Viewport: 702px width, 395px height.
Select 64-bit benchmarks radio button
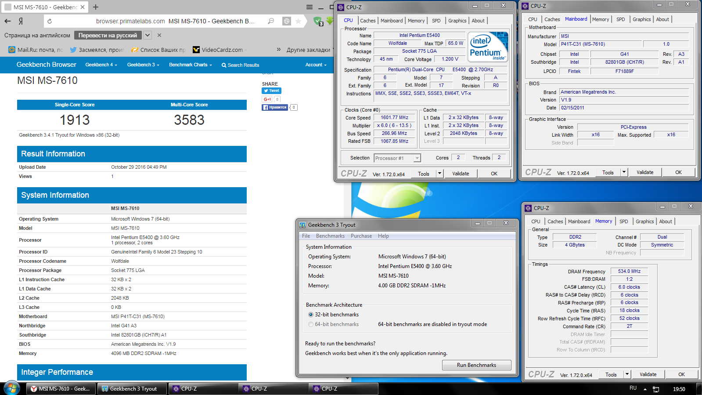tap(311, 324)
